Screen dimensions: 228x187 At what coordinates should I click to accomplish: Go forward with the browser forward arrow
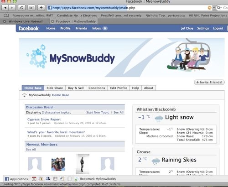click(12, 8)
